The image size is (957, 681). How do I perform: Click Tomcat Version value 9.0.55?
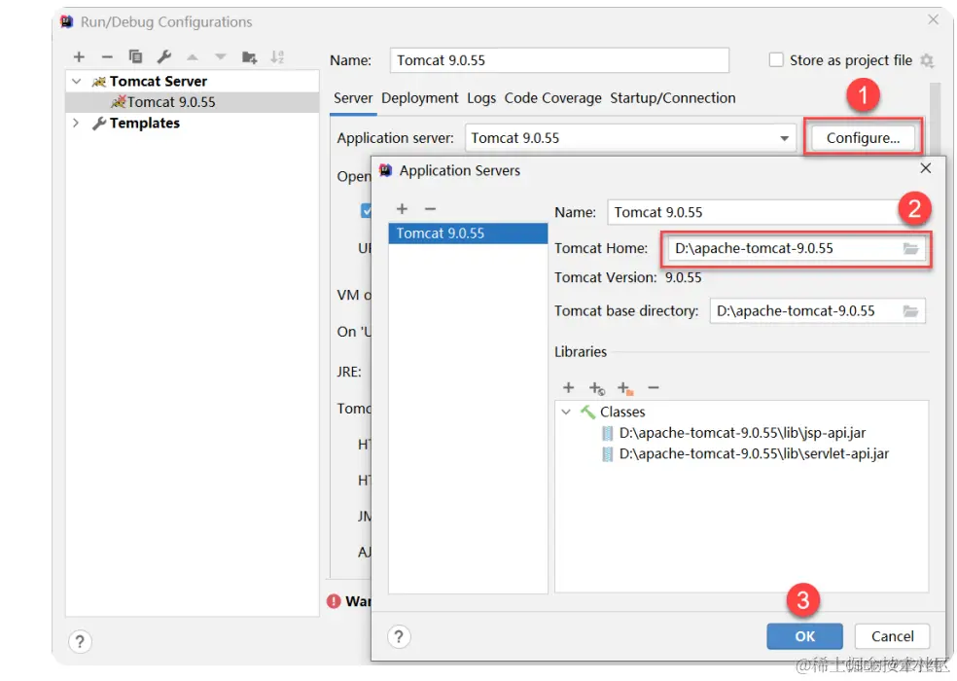click(683, 278)
